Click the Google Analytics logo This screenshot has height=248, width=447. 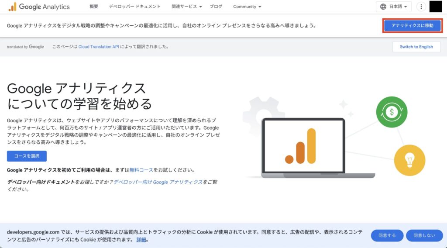click(x=39, y=7)
